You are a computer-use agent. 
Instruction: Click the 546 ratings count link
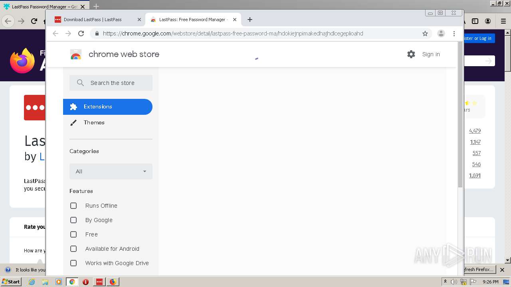click(x=476, y=164)
